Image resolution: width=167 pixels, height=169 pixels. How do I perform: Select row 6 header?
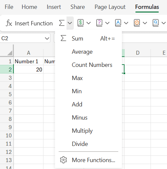pos(7,102)
